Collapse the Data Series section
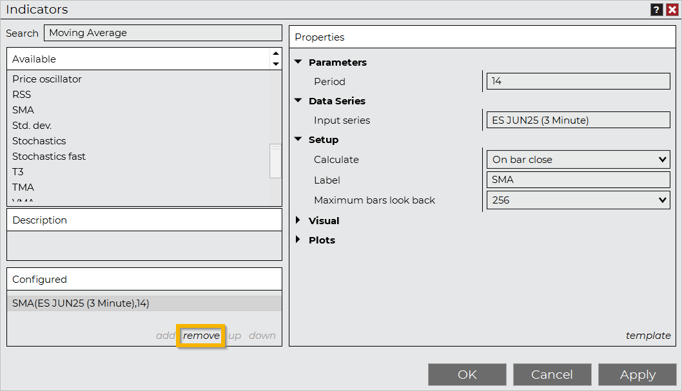 click(298, 100)
